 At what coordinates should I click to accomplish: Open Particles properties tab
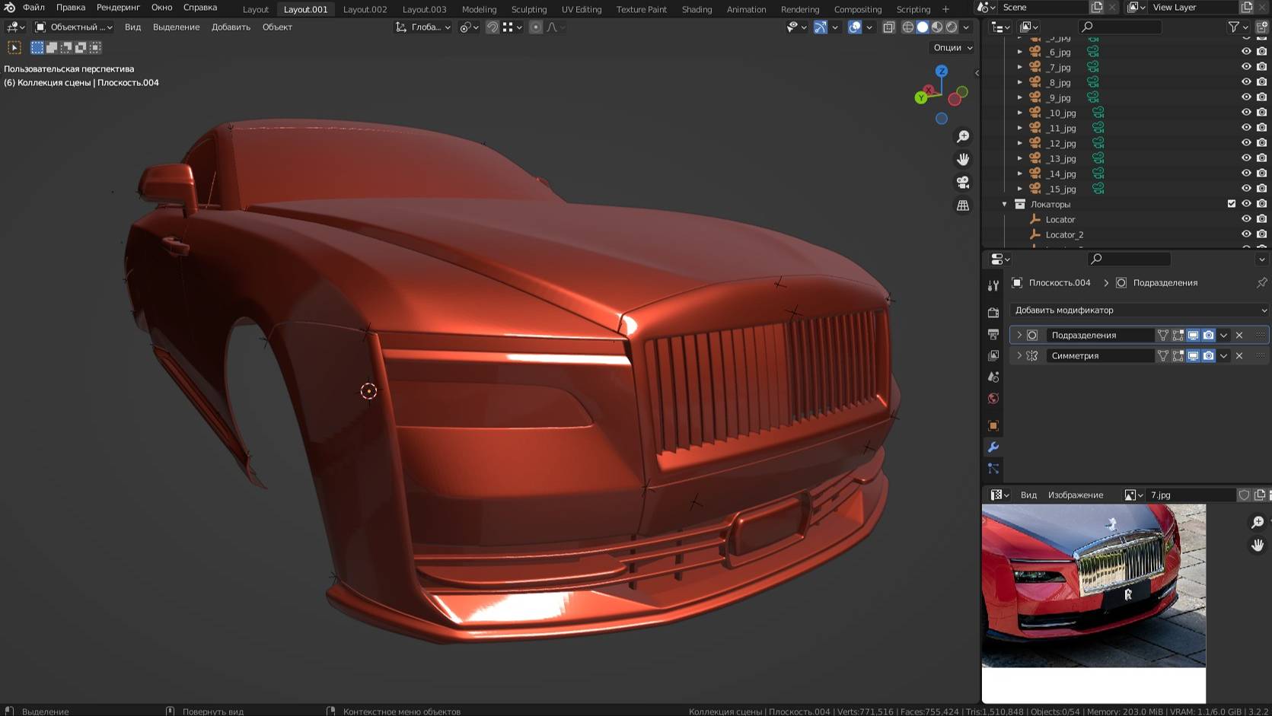(x=993, y=468)
